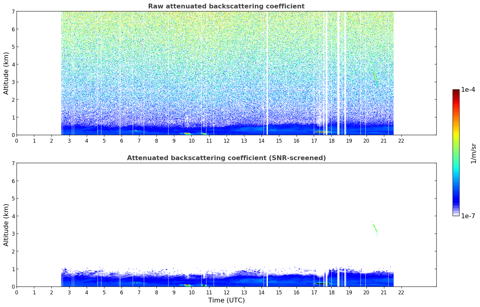Viewport: 480px width, 307px height.
Task: Click the '12' tick label on the top plot time axis
Action: (x=226, y=141)
